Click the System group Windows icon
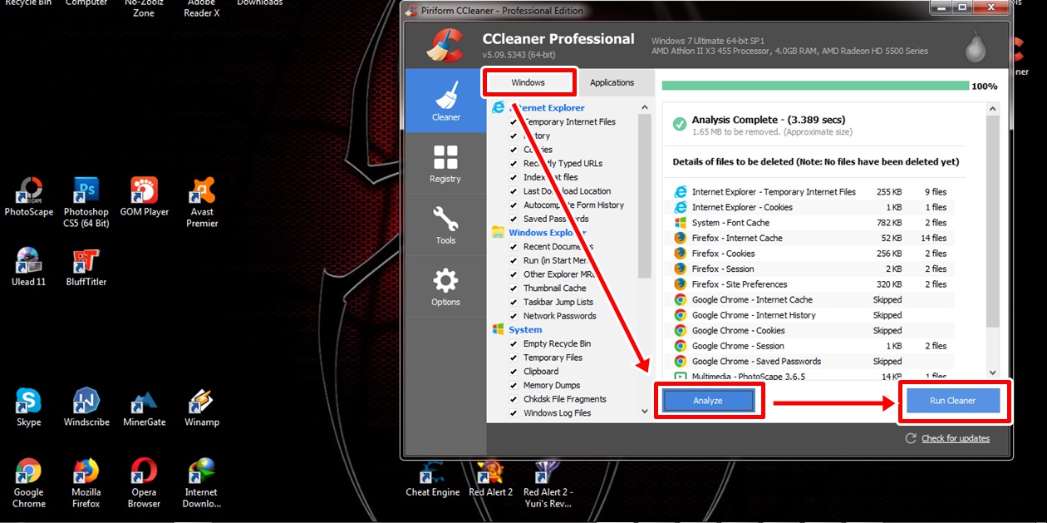 tap(499, 329)
